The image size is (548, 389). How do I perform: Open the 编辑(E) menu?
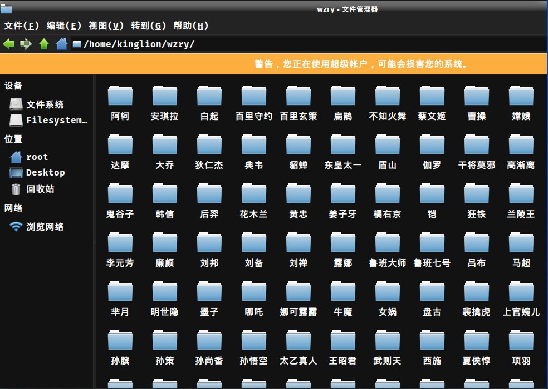pyautogui.click(x=63, y=26)
